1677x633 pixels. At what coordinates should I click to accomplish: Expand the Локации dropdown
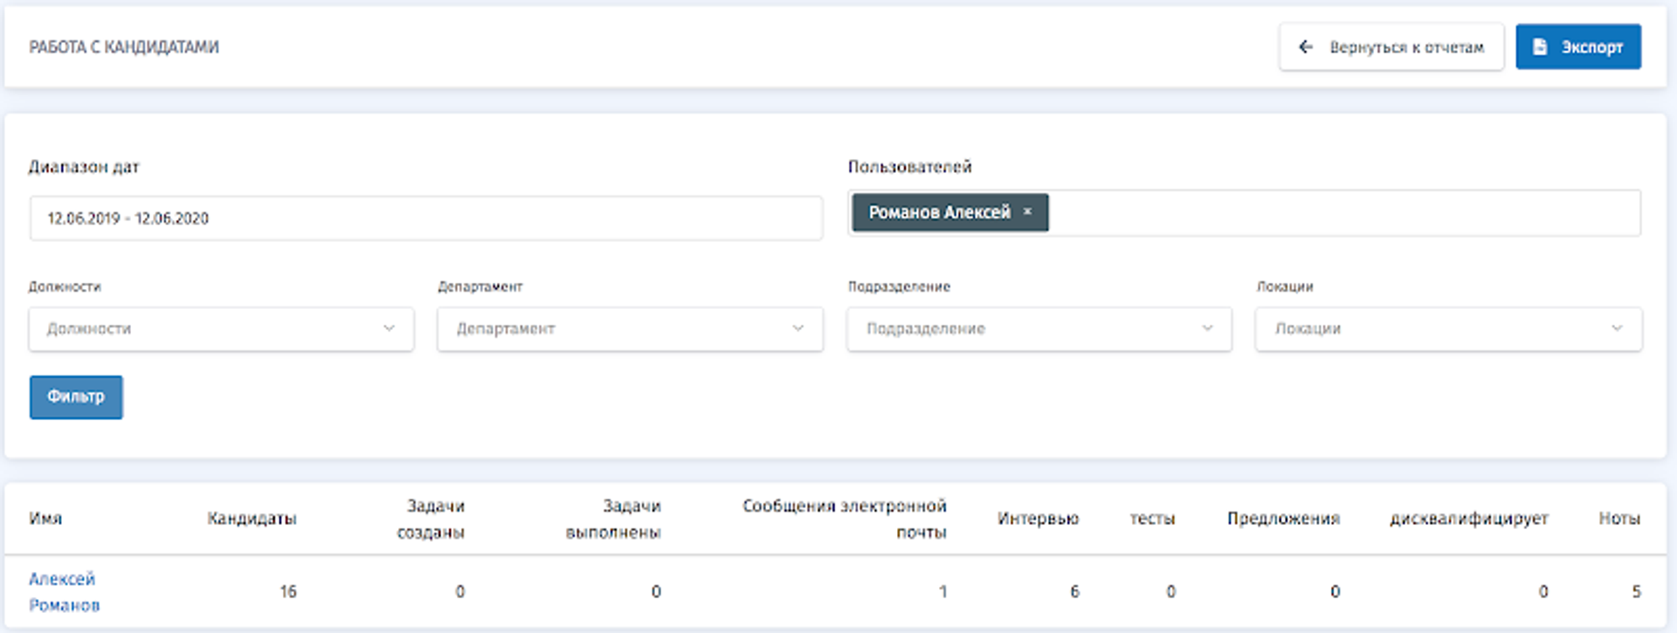(x=1448, y=329)
